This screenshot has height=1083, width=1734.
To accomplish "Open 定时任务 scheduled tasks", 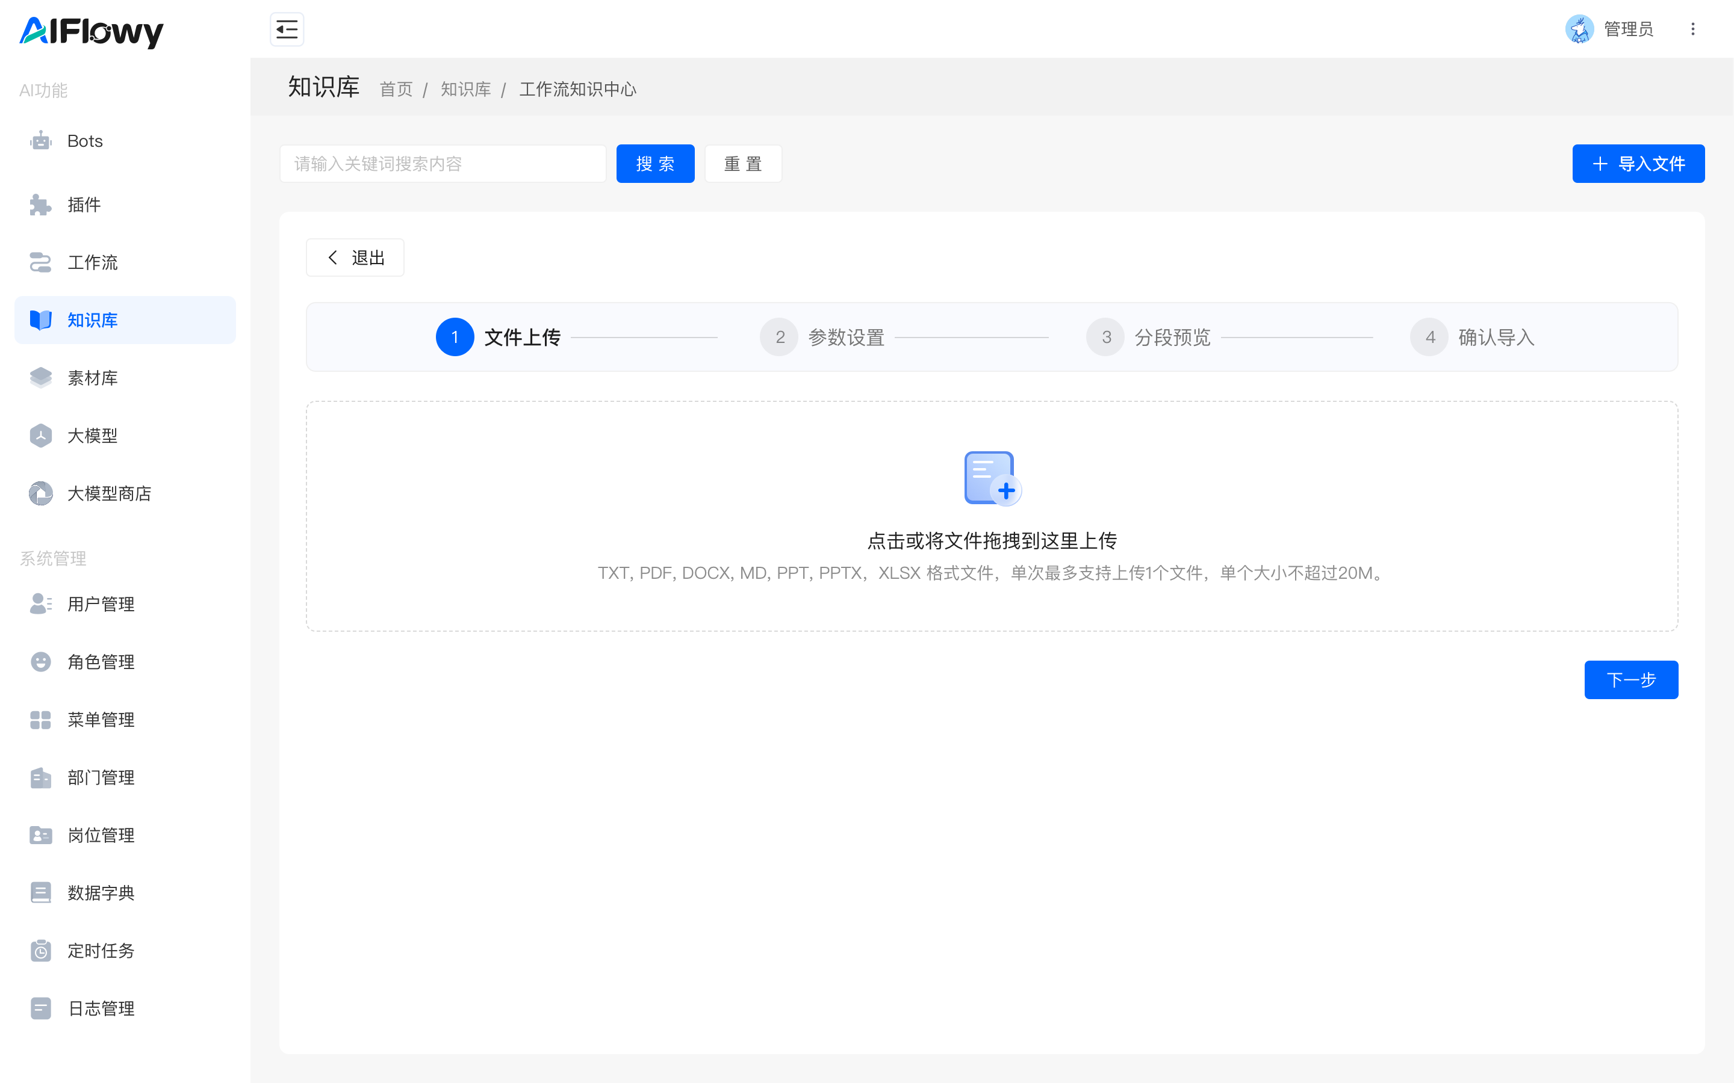I will 41,951.
